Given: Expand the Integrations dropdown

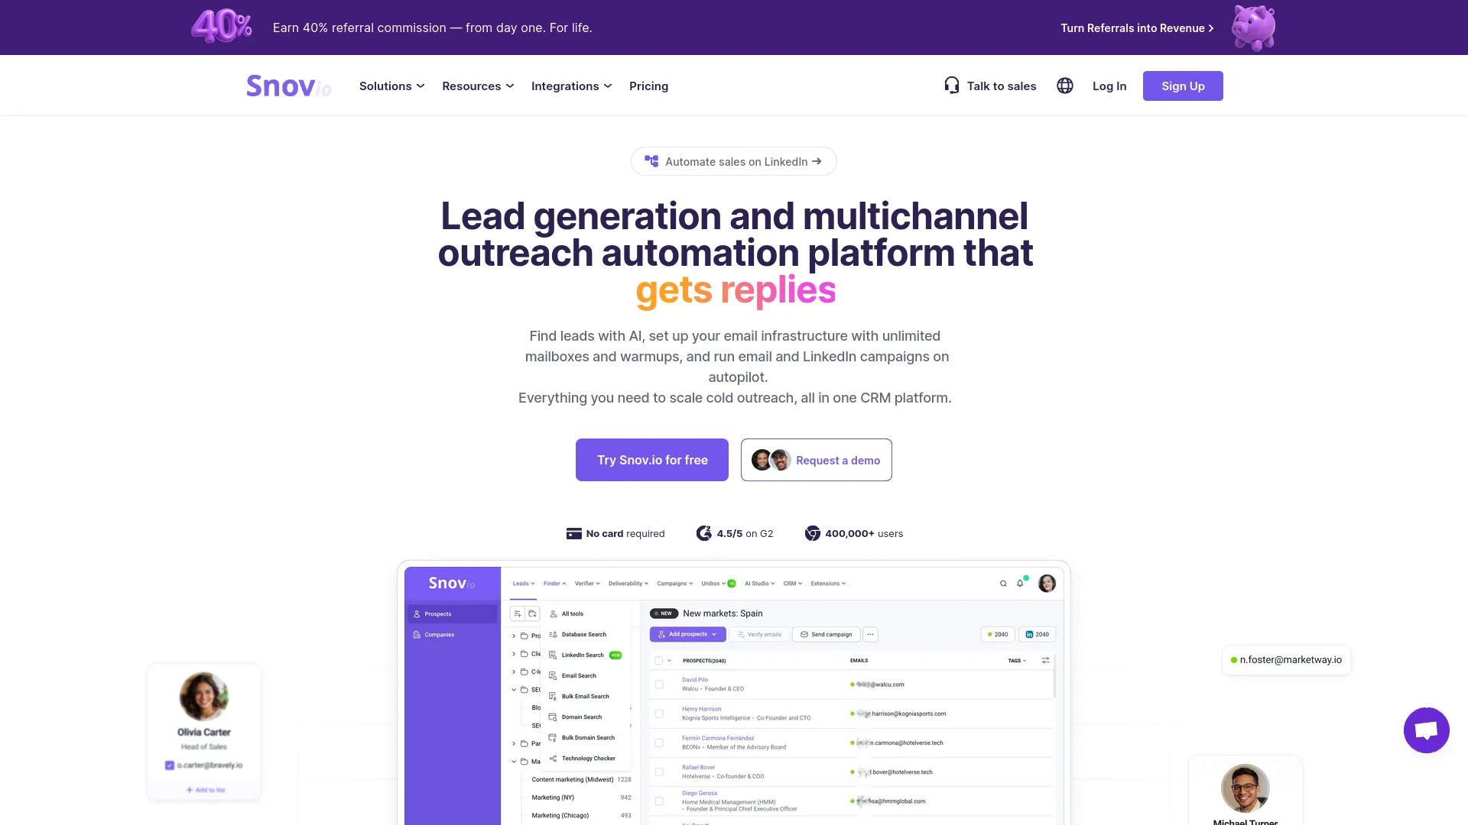Looking at the screenshot, I should tap(571, 86).
